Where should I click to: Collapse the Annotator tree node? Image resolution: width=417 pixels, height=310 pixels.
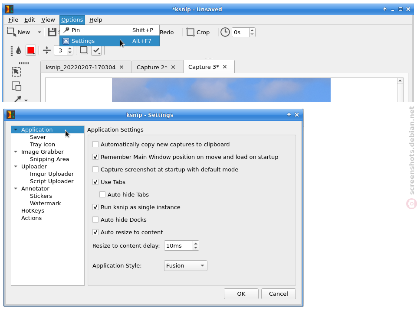(16, 188)
